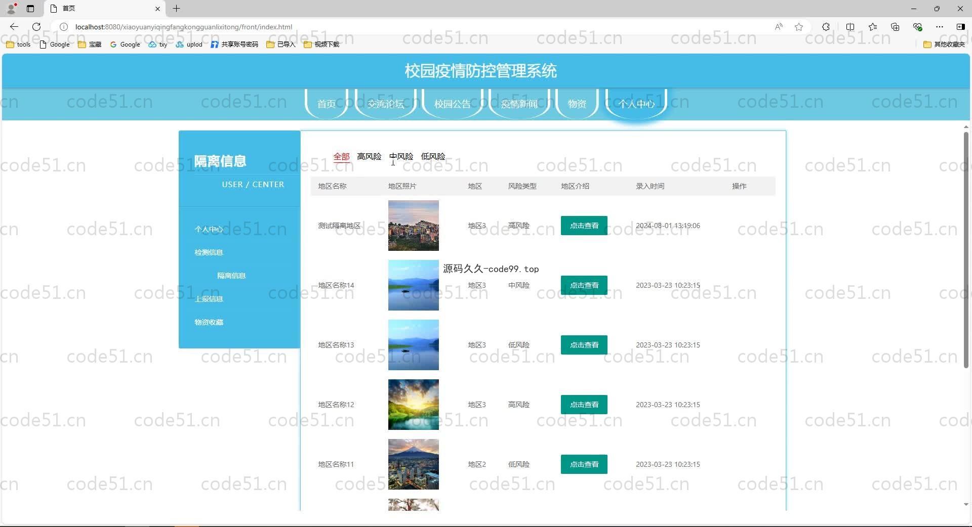Select the 2024-08-01 13:19:06 timestamp cell
This screenshot has height=527, width=972.
tap(668, 226)
